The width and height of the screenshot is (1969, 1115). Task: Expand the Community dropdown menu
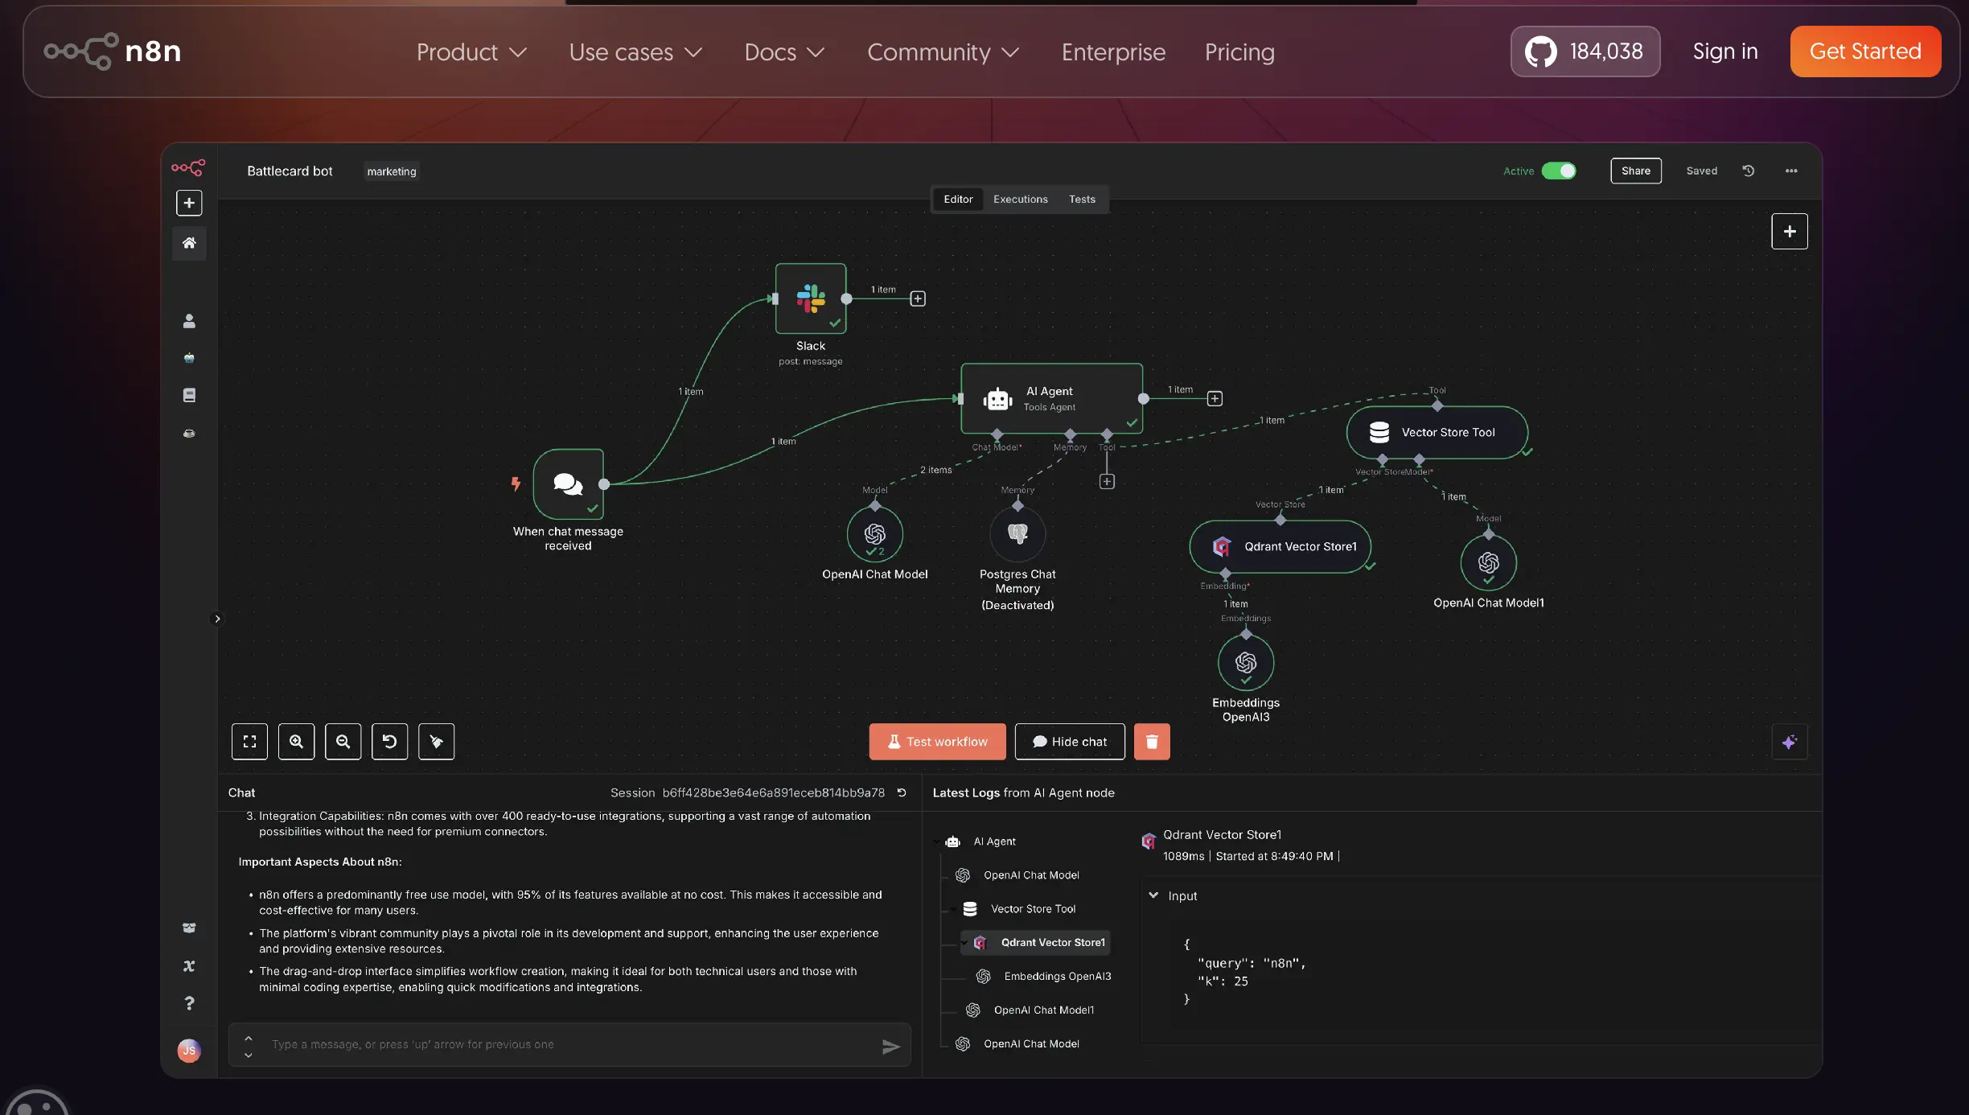click(x=943, y=51)
